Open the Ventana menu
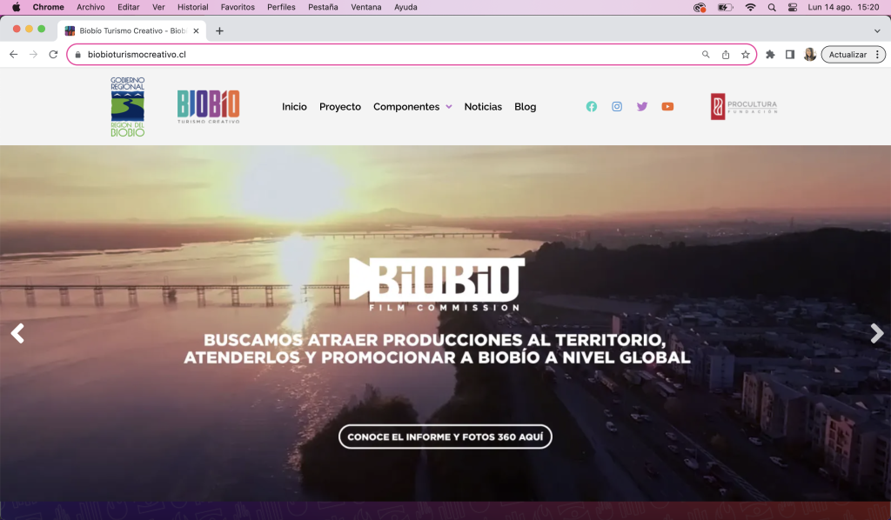The width and height of the screenshot is (891, 520). point(366,7)
